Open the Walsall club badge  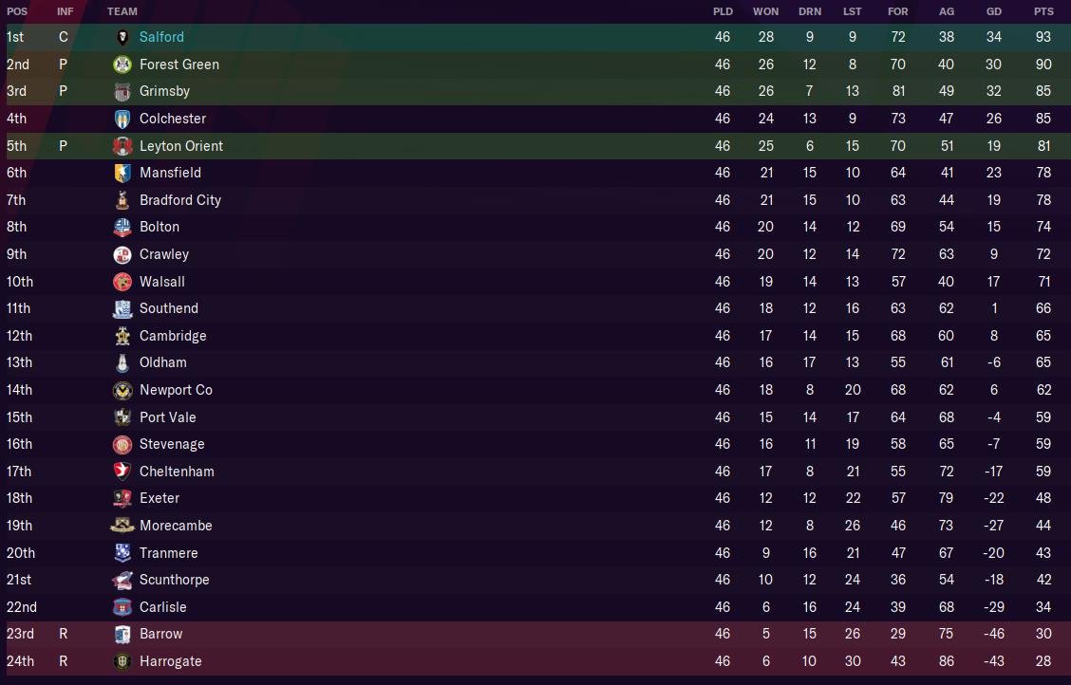(x=122, y=282)
